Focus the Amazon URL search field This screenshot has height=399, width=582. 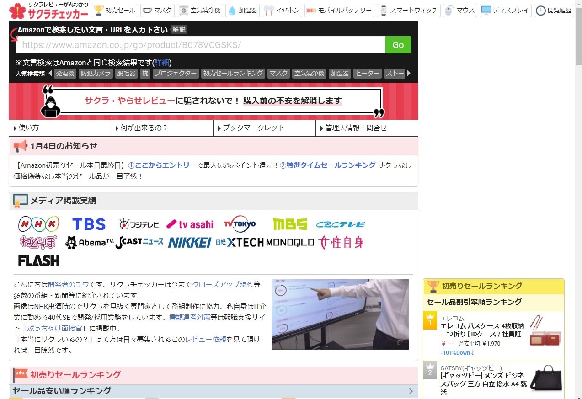tap(201, 45)
